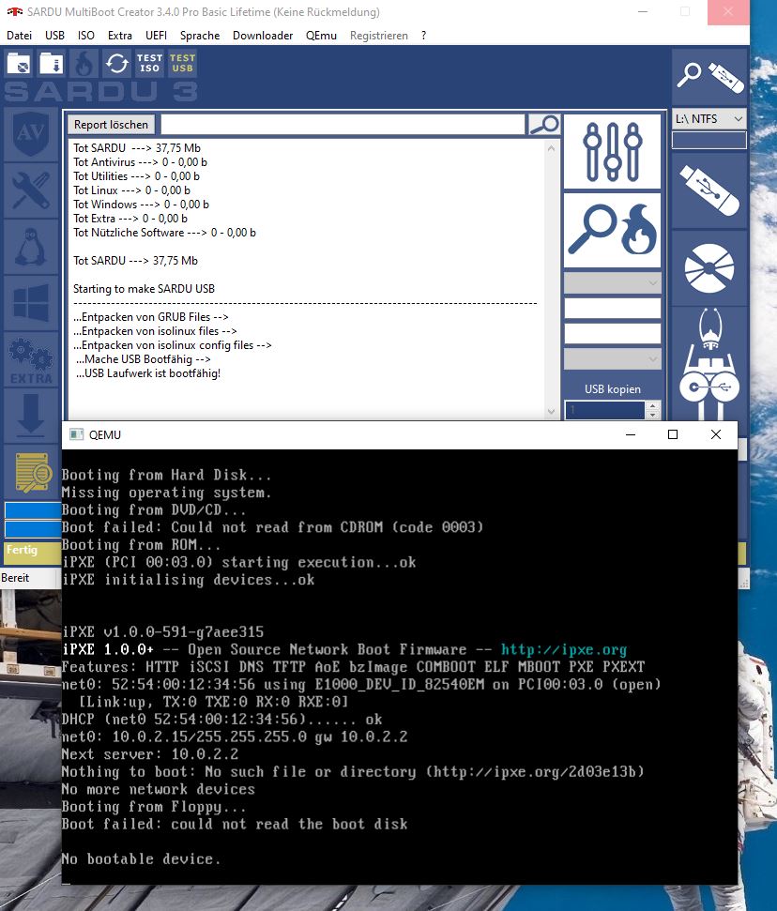The height and width of the screenshot is (911, 777).
Task: Maximize the QEMU window
Action: tap(673, 434)
